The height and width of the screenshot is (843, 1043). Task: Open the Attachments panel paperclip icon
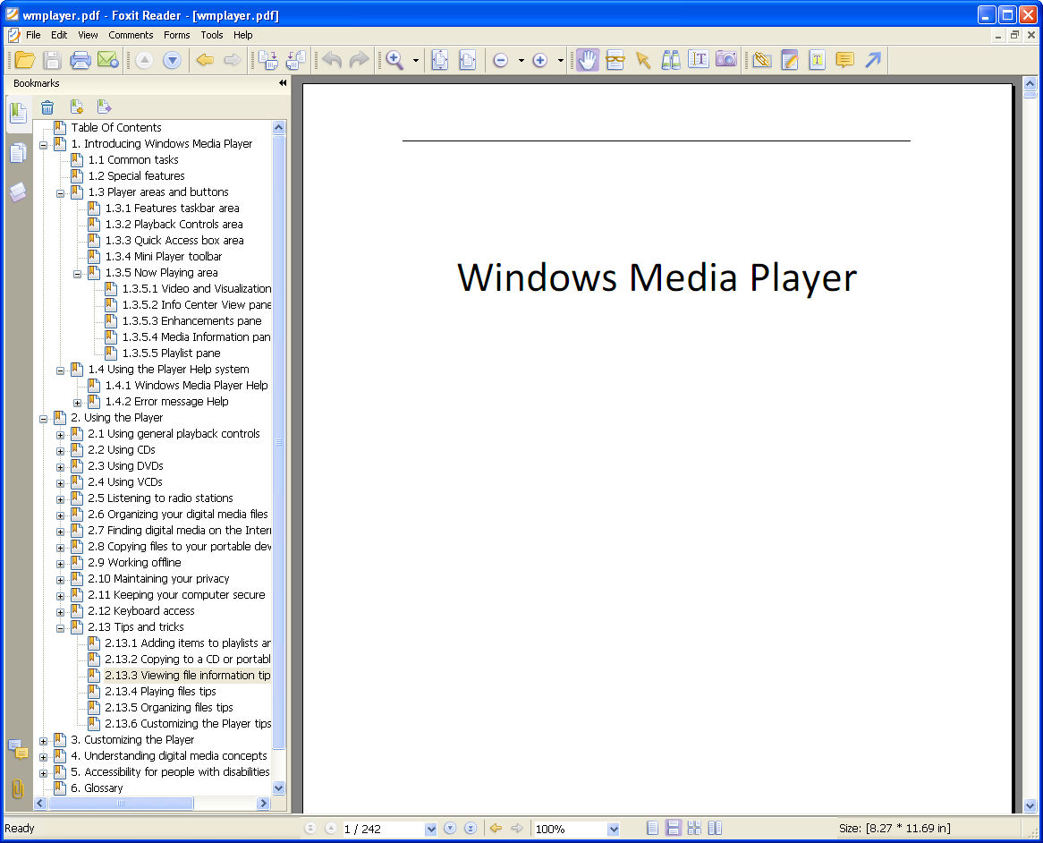[x=17, y=788]
